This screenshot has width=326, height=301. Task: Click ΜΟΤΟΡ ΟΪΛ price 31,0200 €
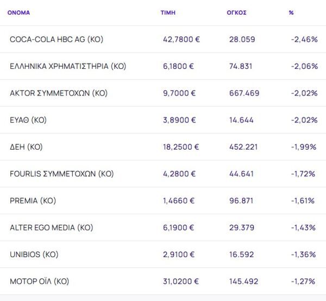[181, 281]
